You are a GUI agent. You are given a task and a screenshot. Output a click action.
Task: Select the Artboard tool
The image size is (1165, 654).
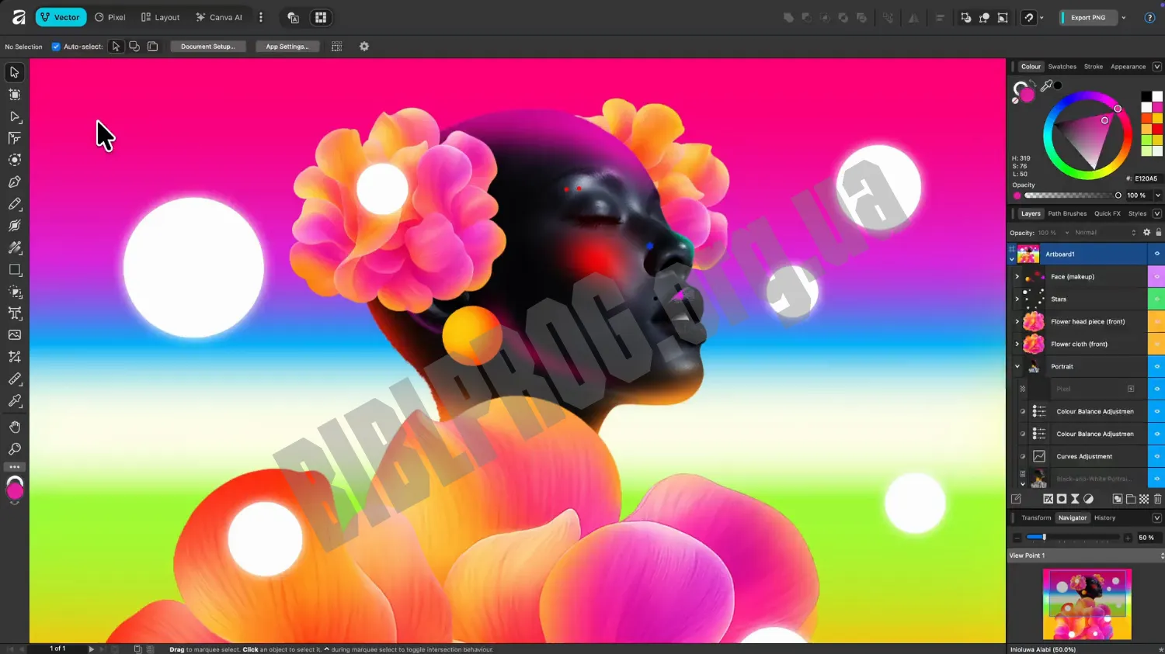(14, 95)
